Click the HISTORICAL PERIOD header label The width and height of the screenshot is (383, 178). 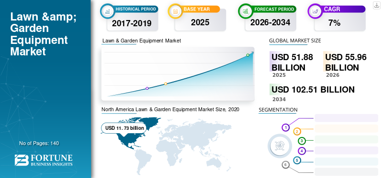click(136, 9)
